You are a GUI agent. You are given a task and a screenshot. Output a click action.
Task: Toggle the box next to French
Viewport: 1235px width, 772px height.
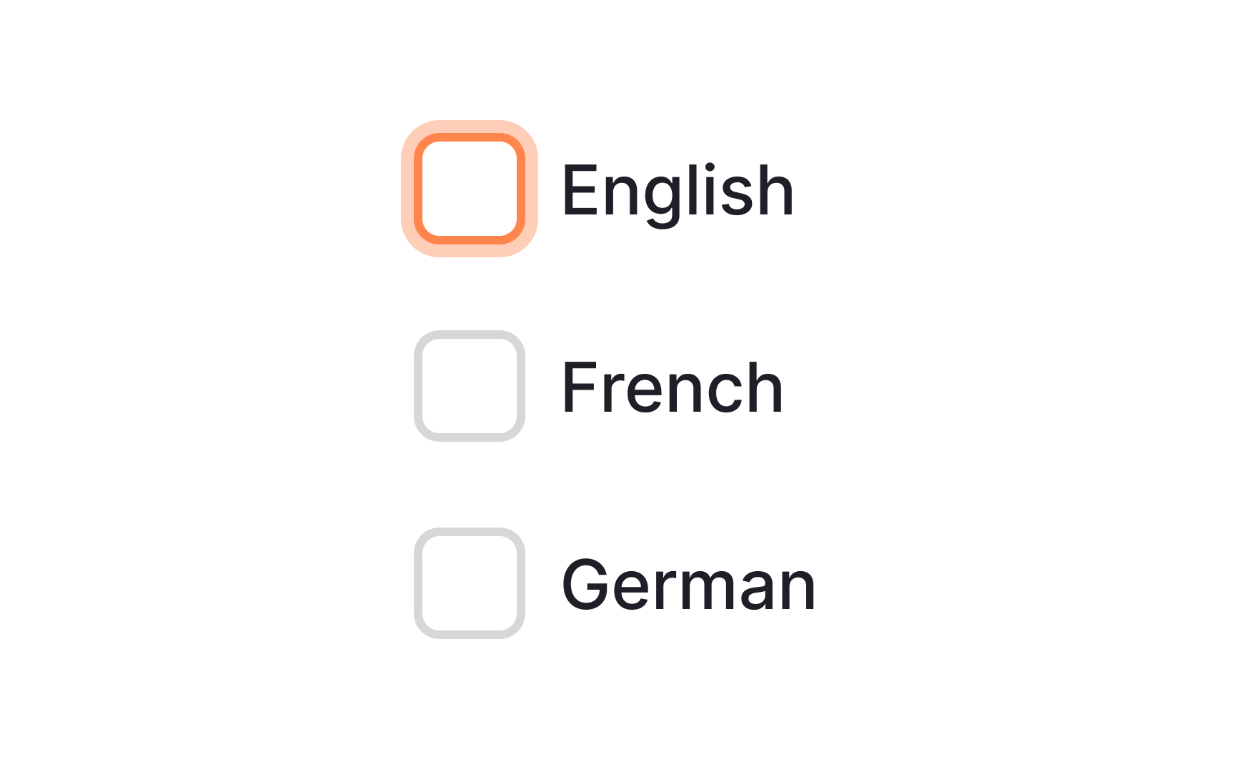(470, 386)
